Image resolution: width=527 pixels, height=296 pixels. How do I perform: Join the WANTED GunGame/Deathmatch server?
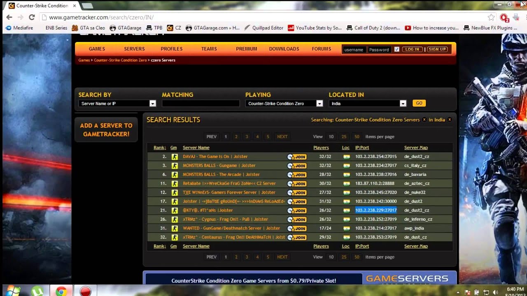(x=297, y=228)
